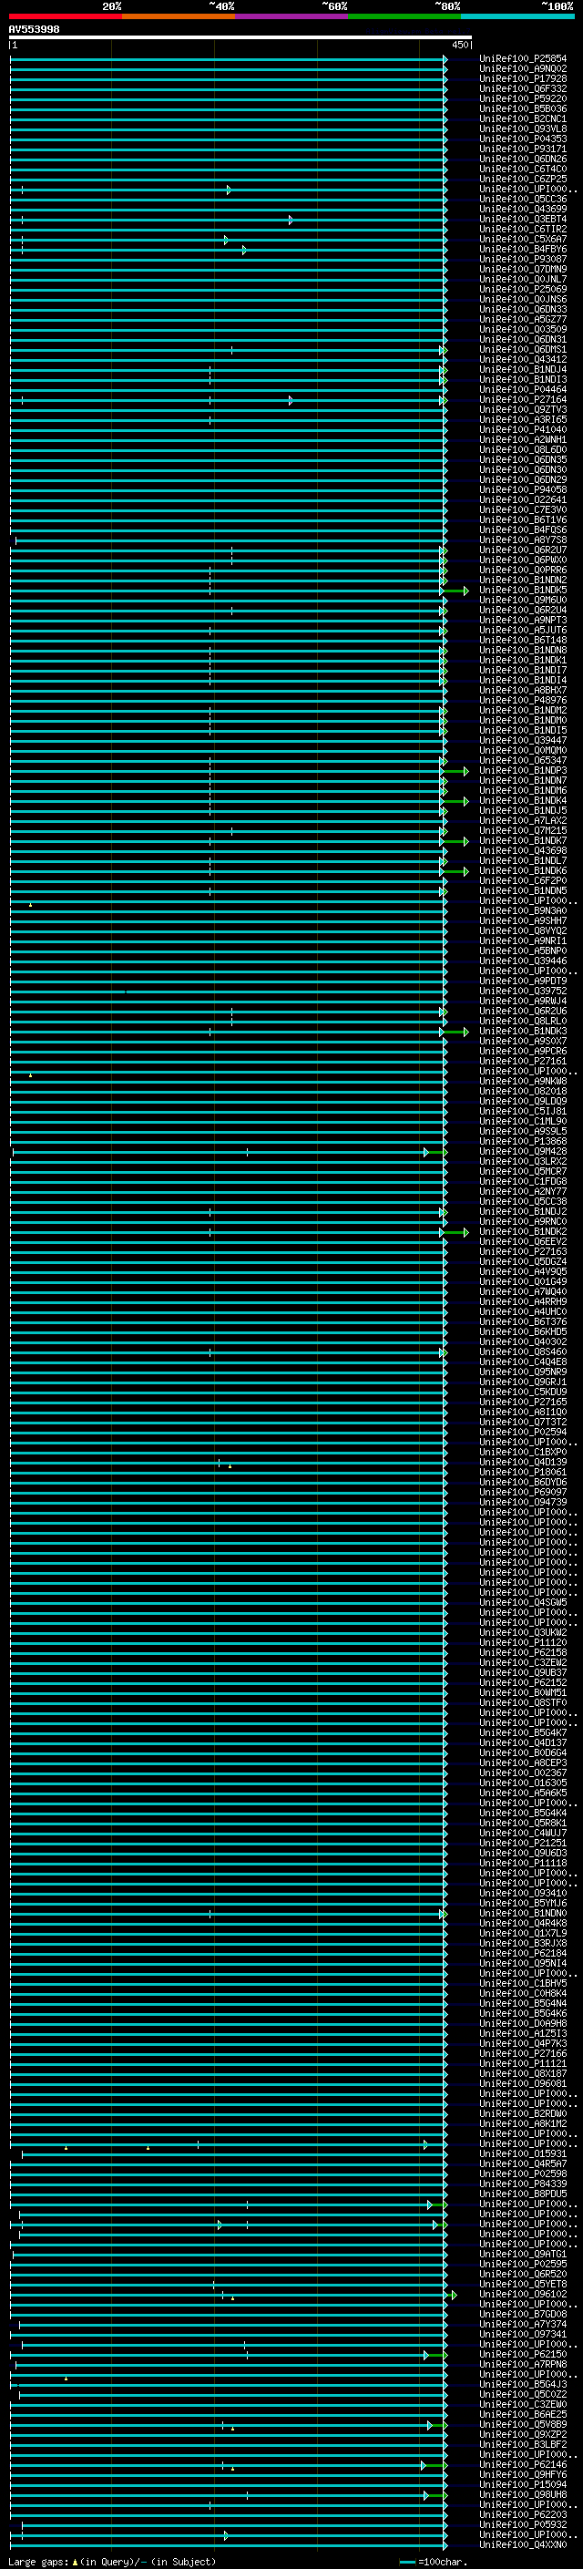Click the UniRef100_C6TIR2 entry

tap(523, 230)
